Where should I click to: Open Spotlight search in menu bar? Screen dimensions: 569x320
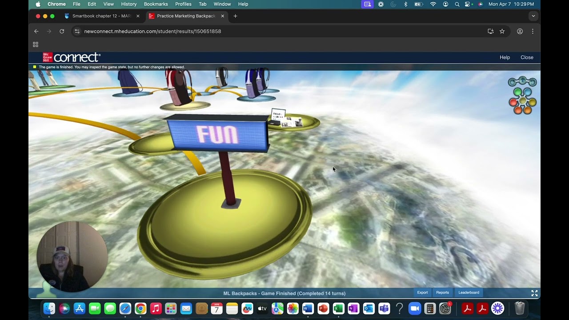(x=457, y=4)
